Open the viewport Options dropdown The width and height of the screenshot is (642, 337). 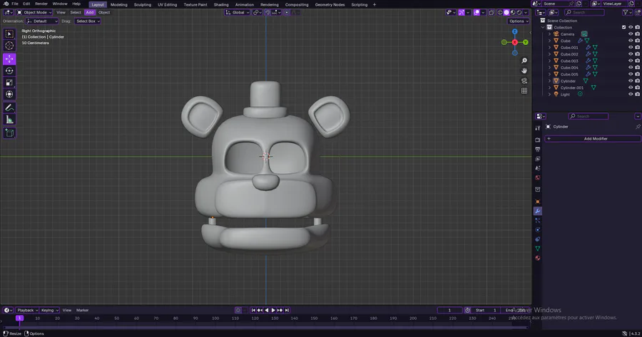(519, 21)
